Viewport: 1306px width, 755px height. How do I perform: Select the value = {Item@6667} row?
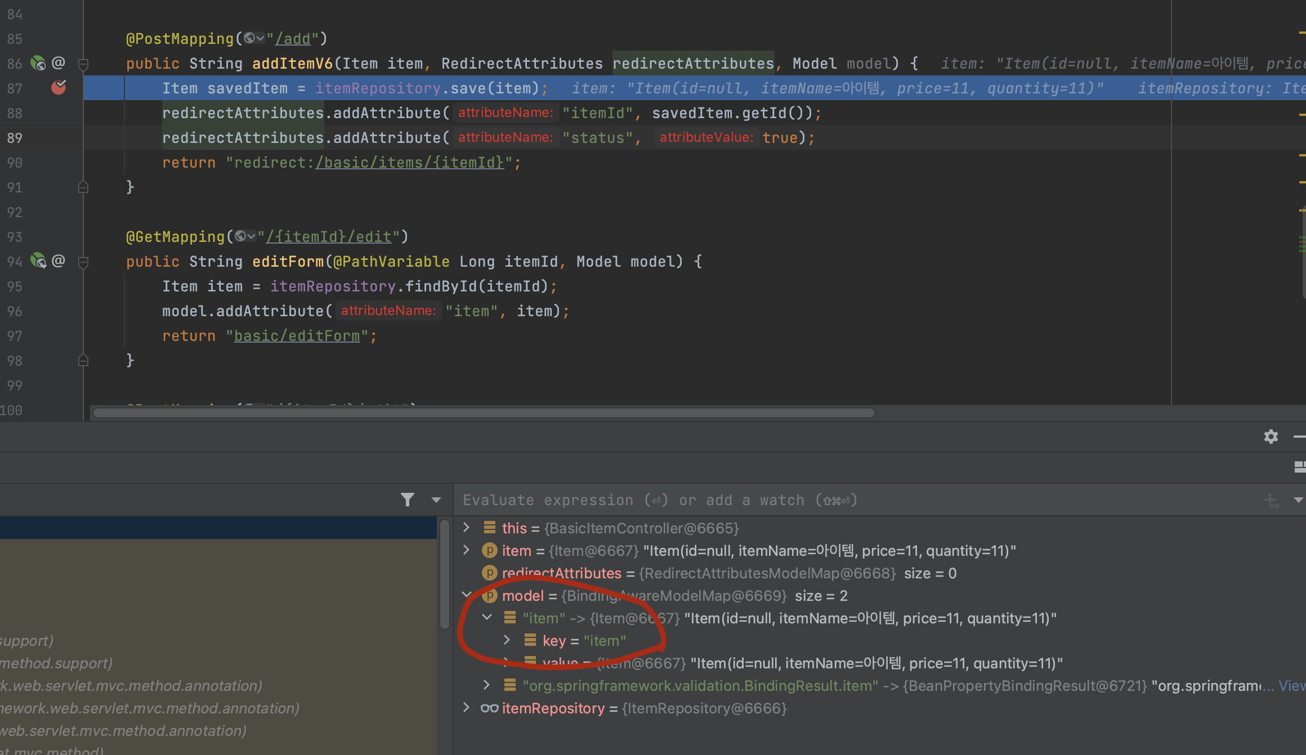[879, 663]
